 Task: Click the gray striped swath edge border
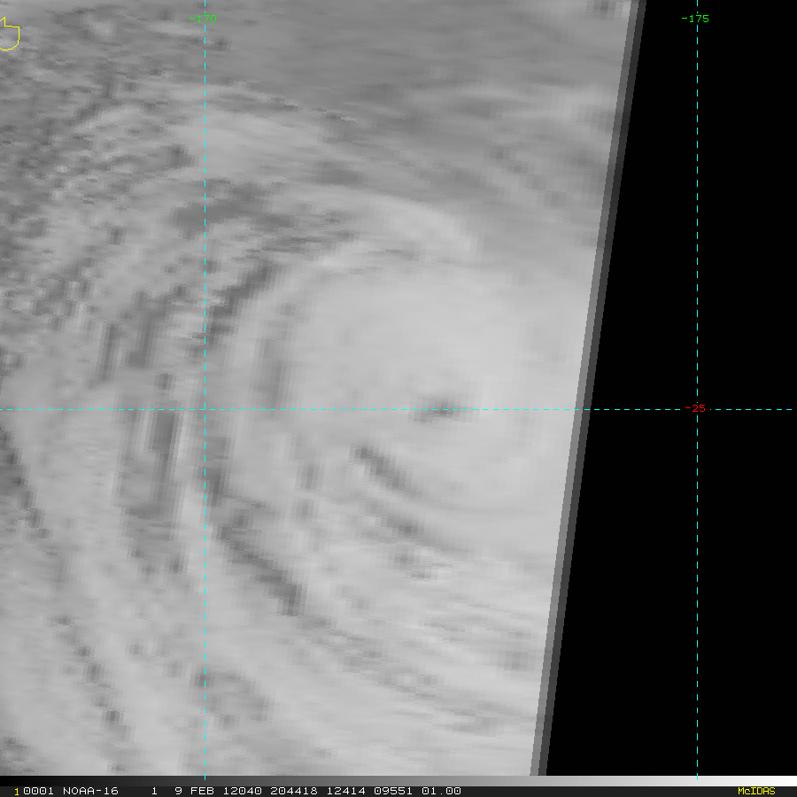pyautogui.click(x=589, y=387)
